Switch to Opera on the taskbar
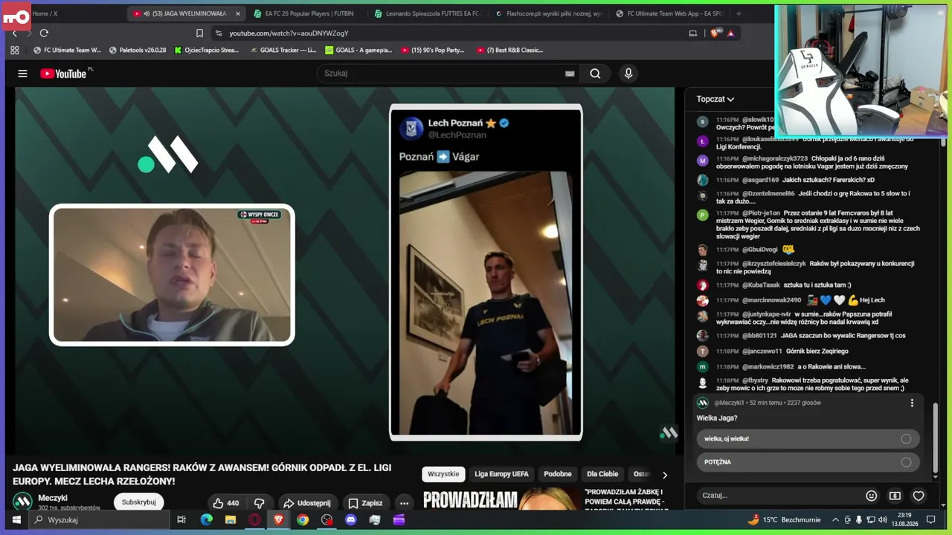The width and height of the screenshot is (952, 535). pyautogui.click(x=255, y=520)
